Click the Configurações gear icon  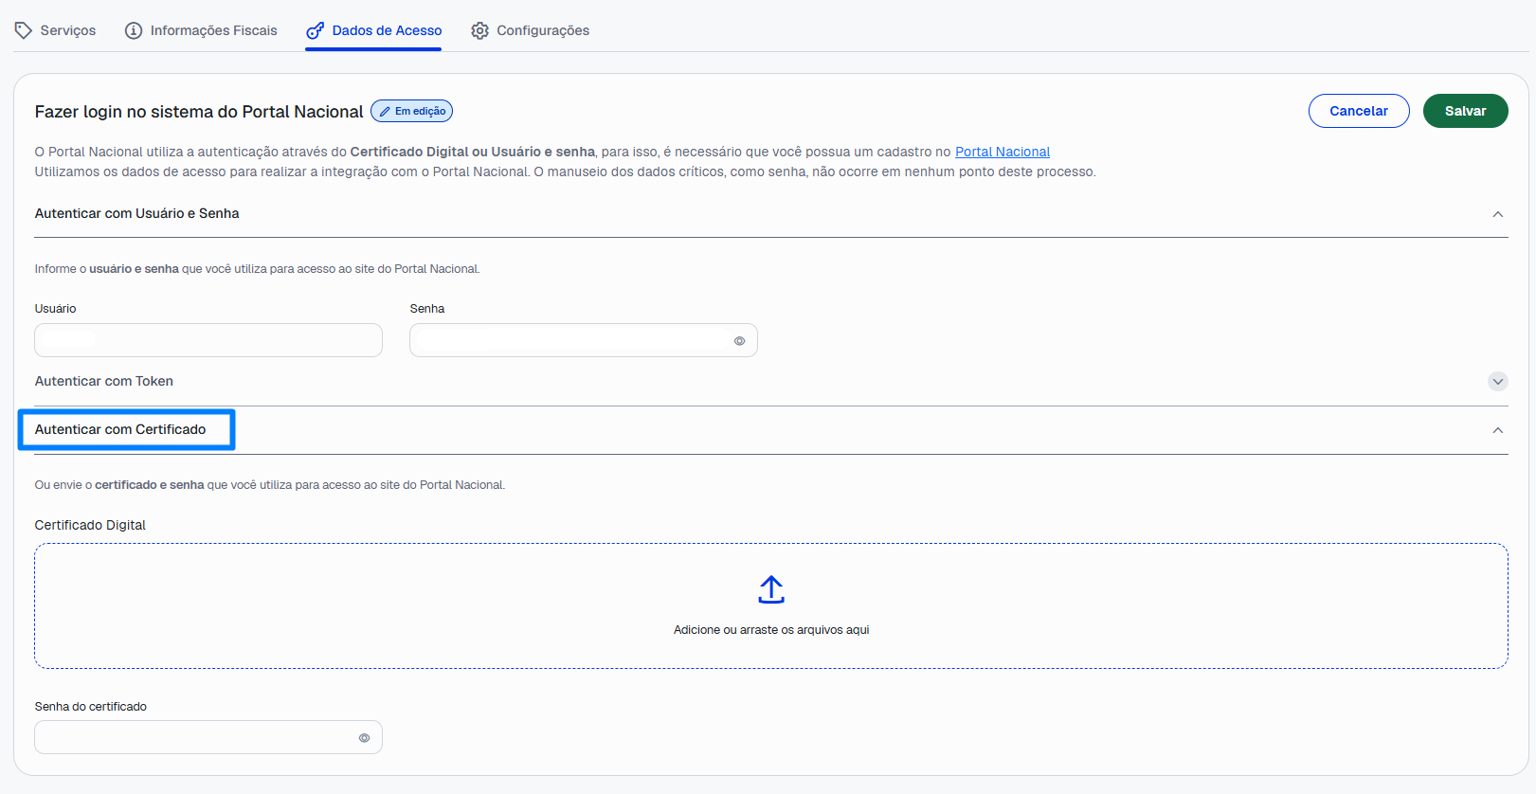click(x=480, y=30)
